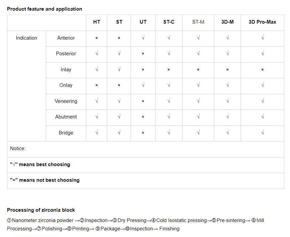Select the Veneering row label
Viewport: 290px width, 237px height.
point(66,101)
